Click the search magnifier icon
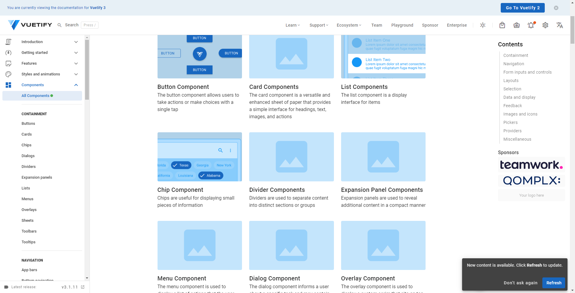 (x=60, y=25)
